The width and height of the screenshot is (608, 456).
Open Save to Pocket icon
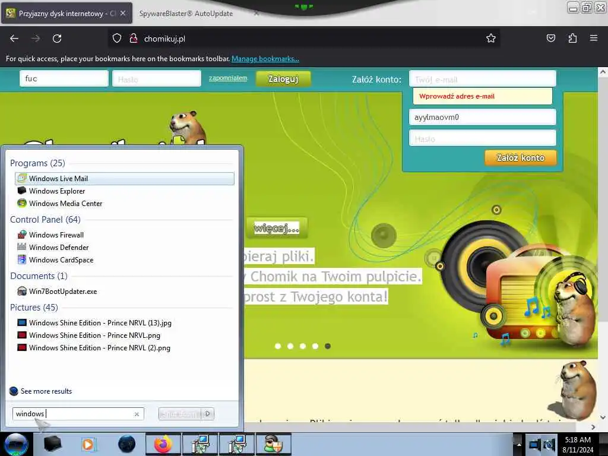pyautogui.click(x=550, y=38)
